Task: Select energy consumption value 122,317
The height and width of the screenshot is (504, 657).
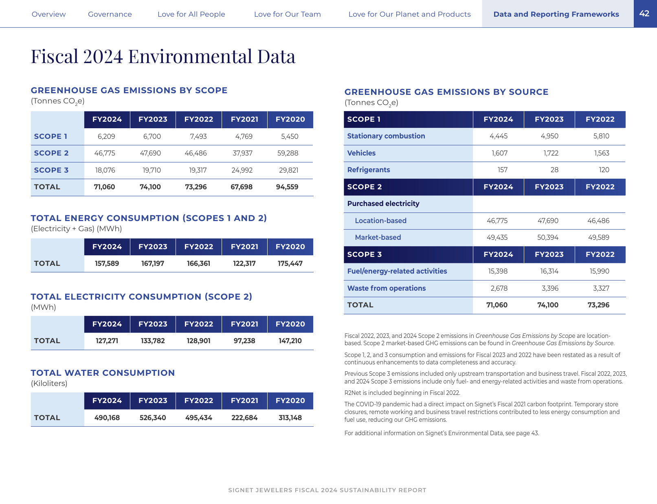Action: tap(244, 263)
